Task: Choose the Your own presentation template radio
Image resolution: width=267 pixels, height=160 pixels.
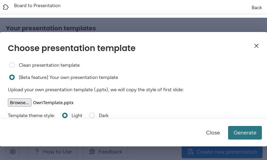Action: coord(12,77)
